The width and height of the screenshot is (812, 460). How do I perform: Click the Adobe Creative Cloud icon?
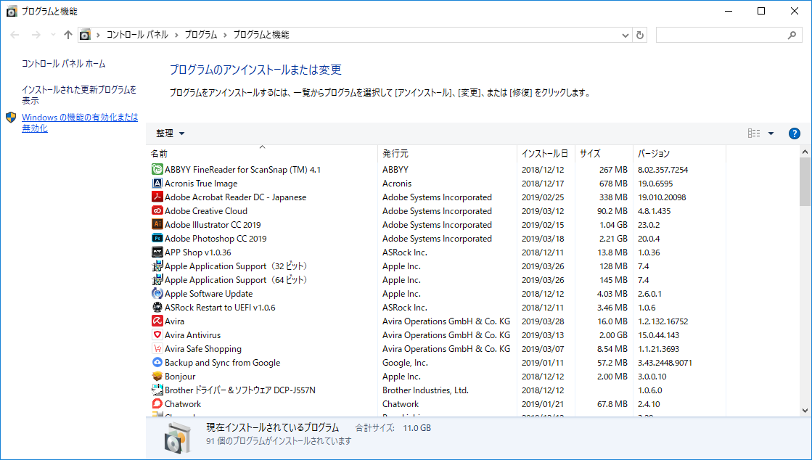pyautogui.click(x=157, y=211)
